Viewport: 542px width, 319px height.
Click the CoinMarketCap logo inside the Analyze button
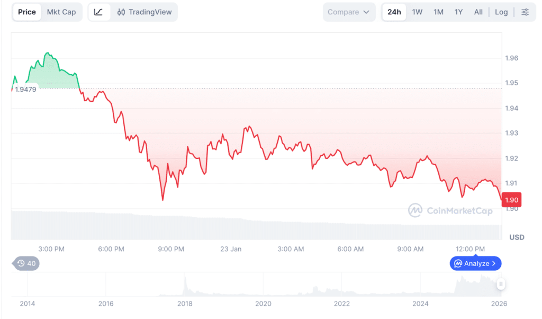(458, 263)
